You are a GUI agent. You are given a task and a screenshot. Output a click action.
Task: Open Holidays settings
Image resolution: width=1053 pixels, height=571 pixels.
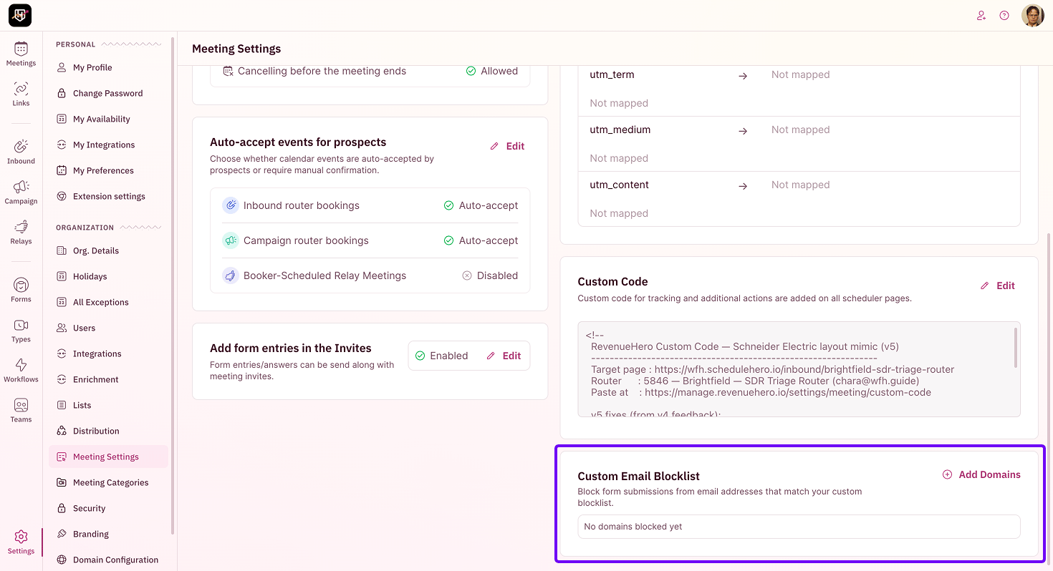(108, 276)
